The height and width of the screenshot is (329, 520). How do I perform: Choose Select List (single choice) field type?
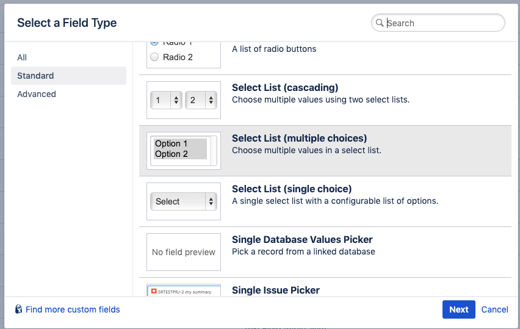pyautogui.click(x=325, y=201)
